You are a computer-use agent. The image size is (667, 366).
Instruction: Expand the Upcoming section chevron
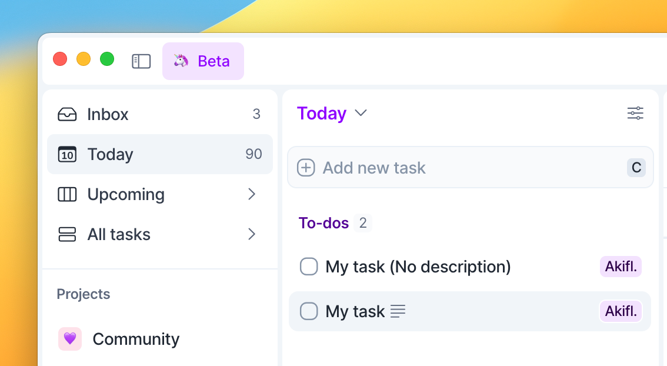coord(252,194)
